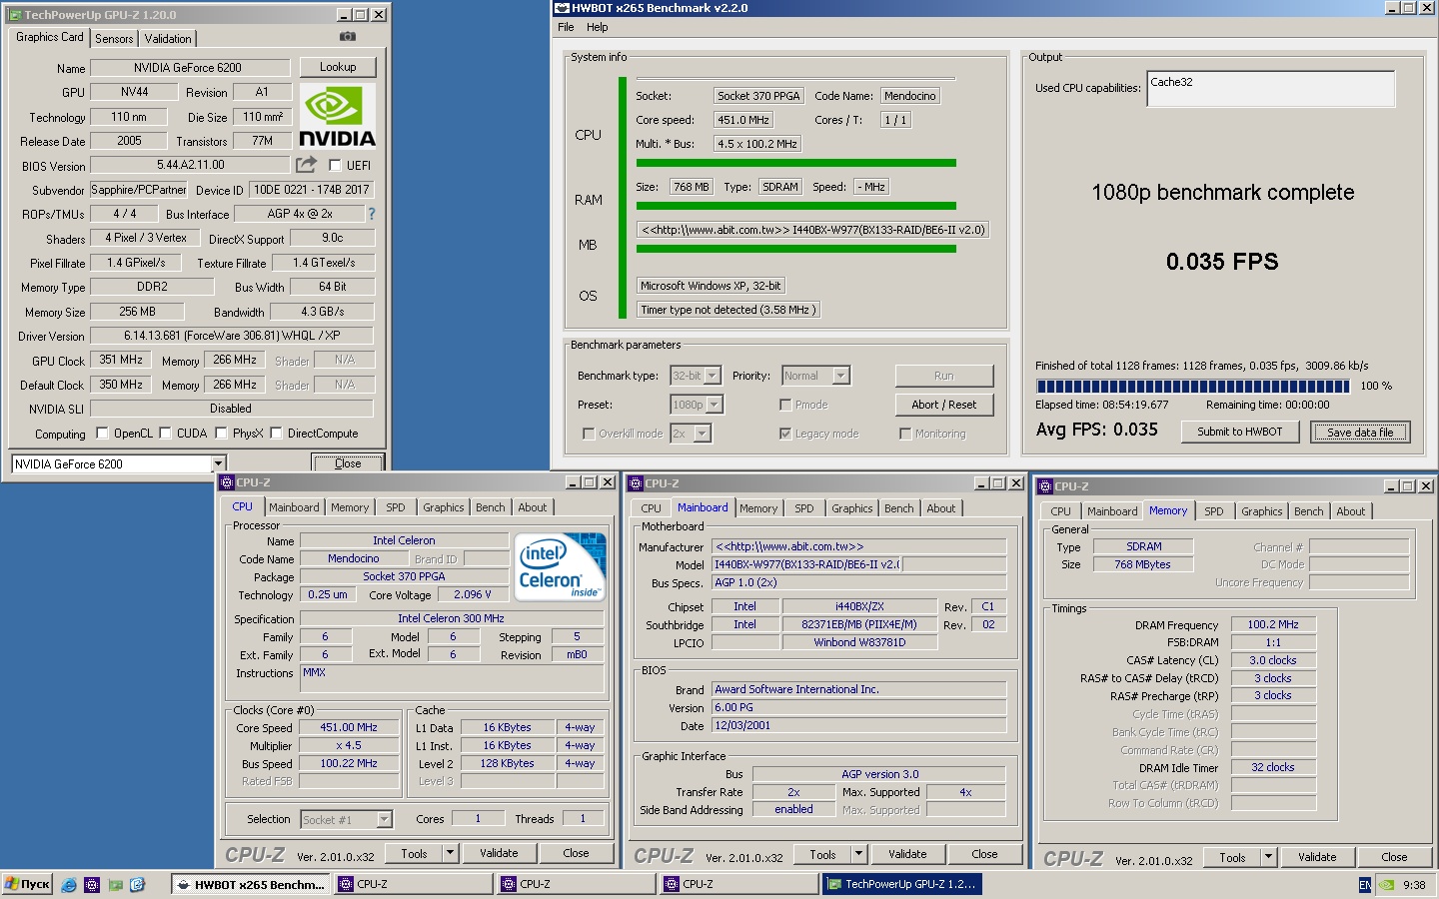Open the Priority Normal dropdown
Viewport: 1439px width, 899px height.
840,376
